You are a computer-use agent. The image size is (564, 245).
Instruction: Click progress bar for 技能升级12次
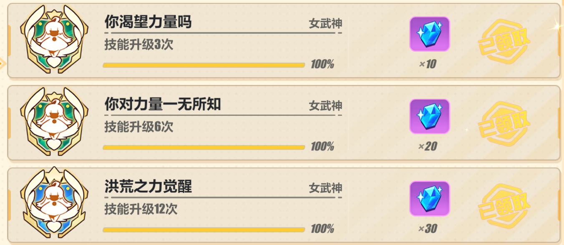[204, 230]
